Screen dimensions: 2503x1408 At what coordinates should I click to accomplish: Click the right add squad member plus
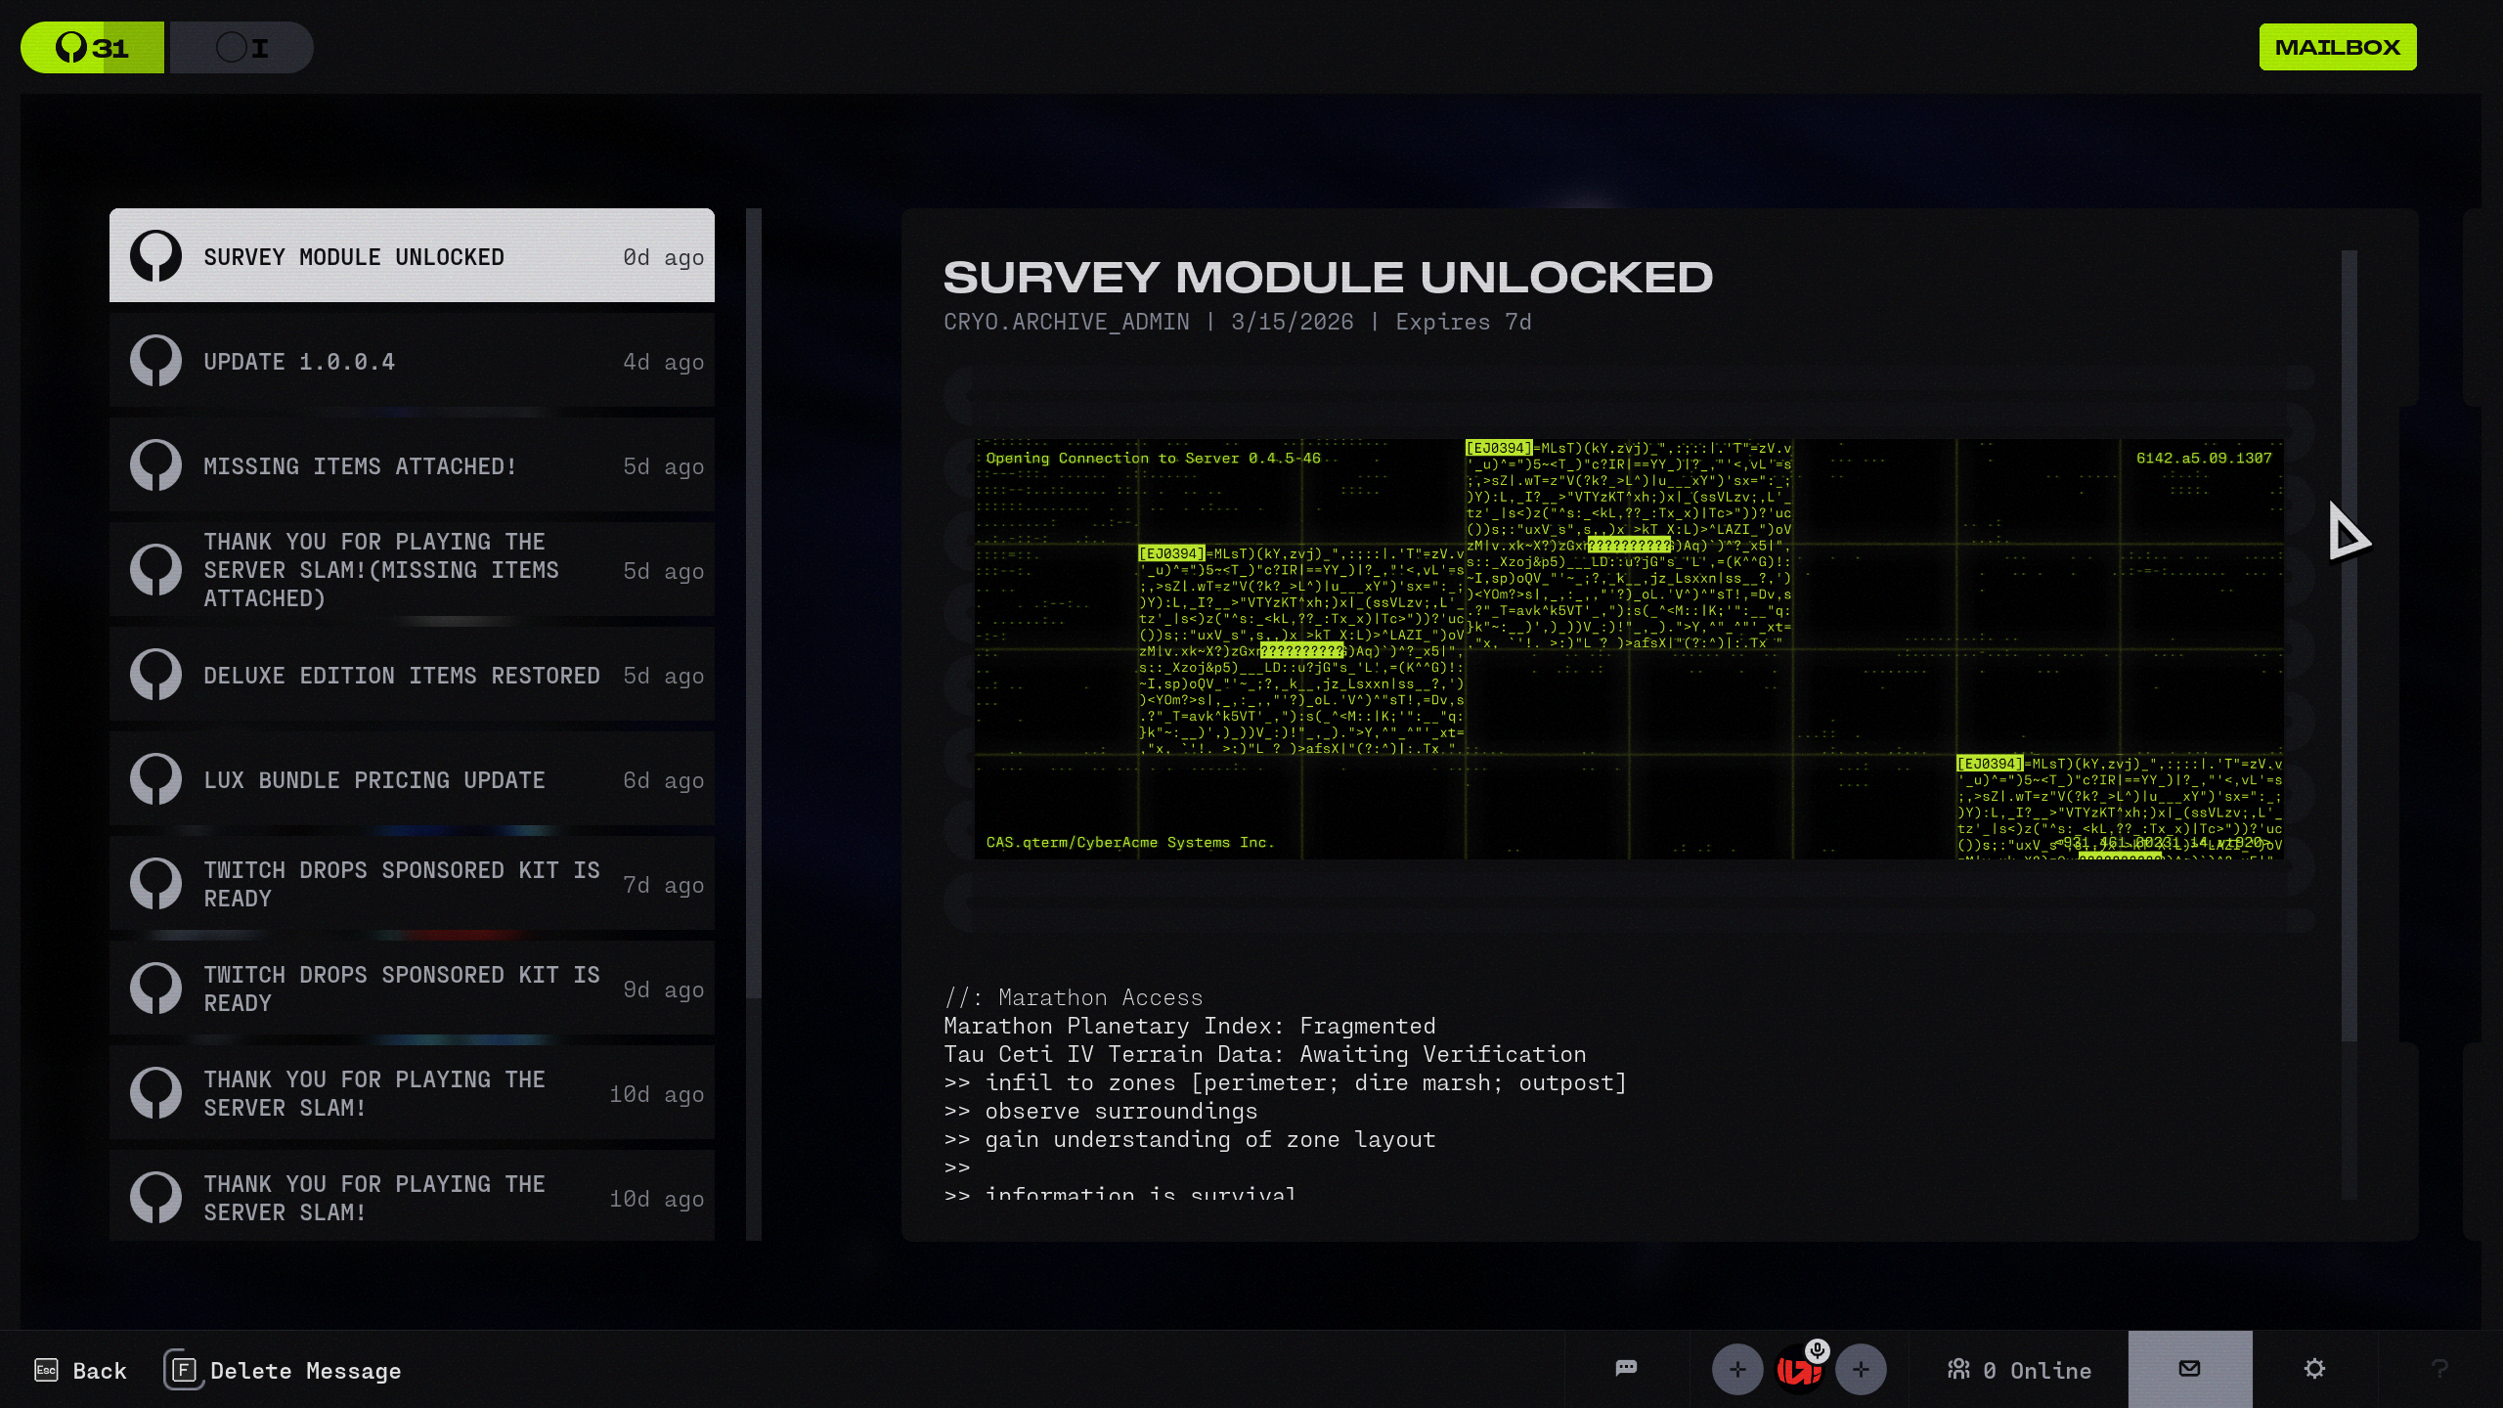1861,1370
